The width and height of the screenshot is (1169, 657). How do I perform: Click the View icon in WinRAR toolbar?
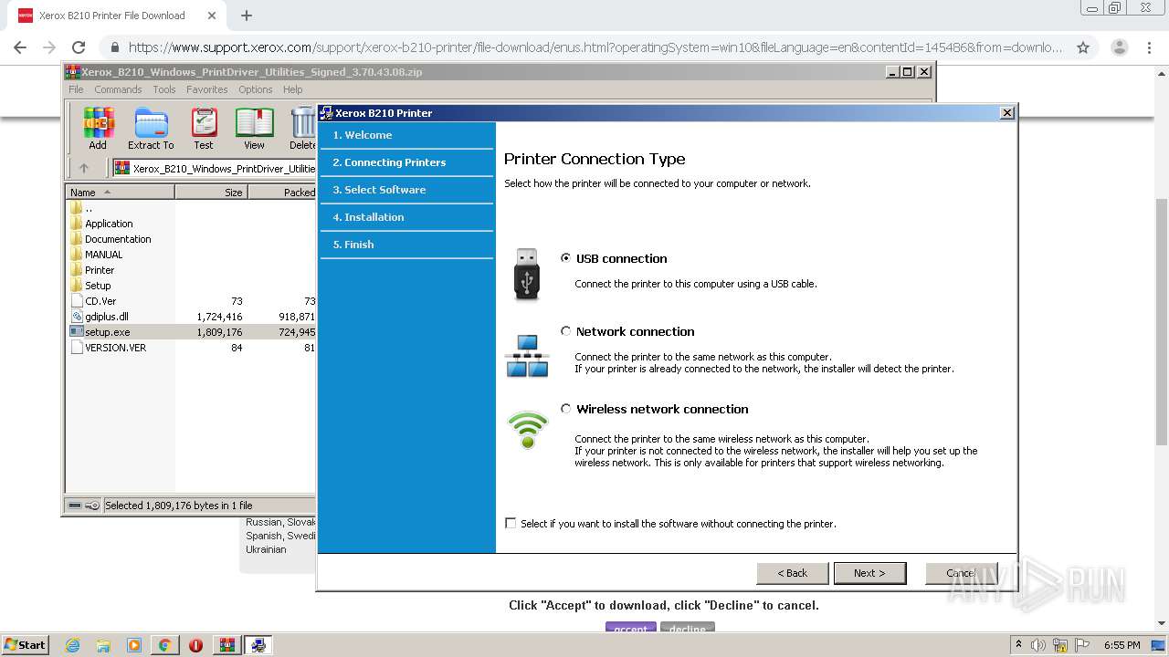(254, 129)
